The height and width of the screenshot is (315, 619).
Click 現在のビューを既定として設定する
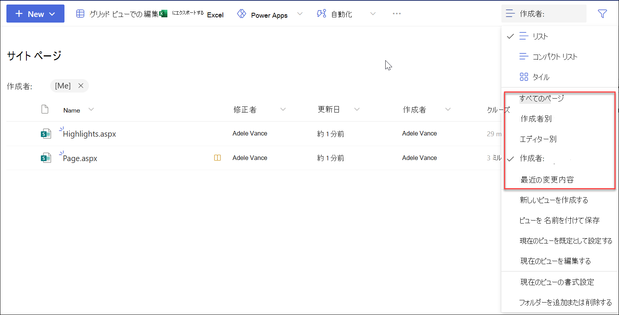point(566,240)
